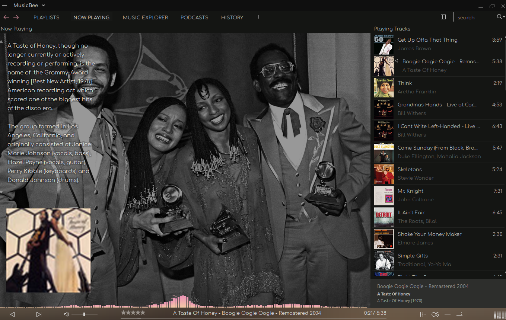Adjust the volume slider
Viewport: 506px width, 320px height.
coord(85,314)
